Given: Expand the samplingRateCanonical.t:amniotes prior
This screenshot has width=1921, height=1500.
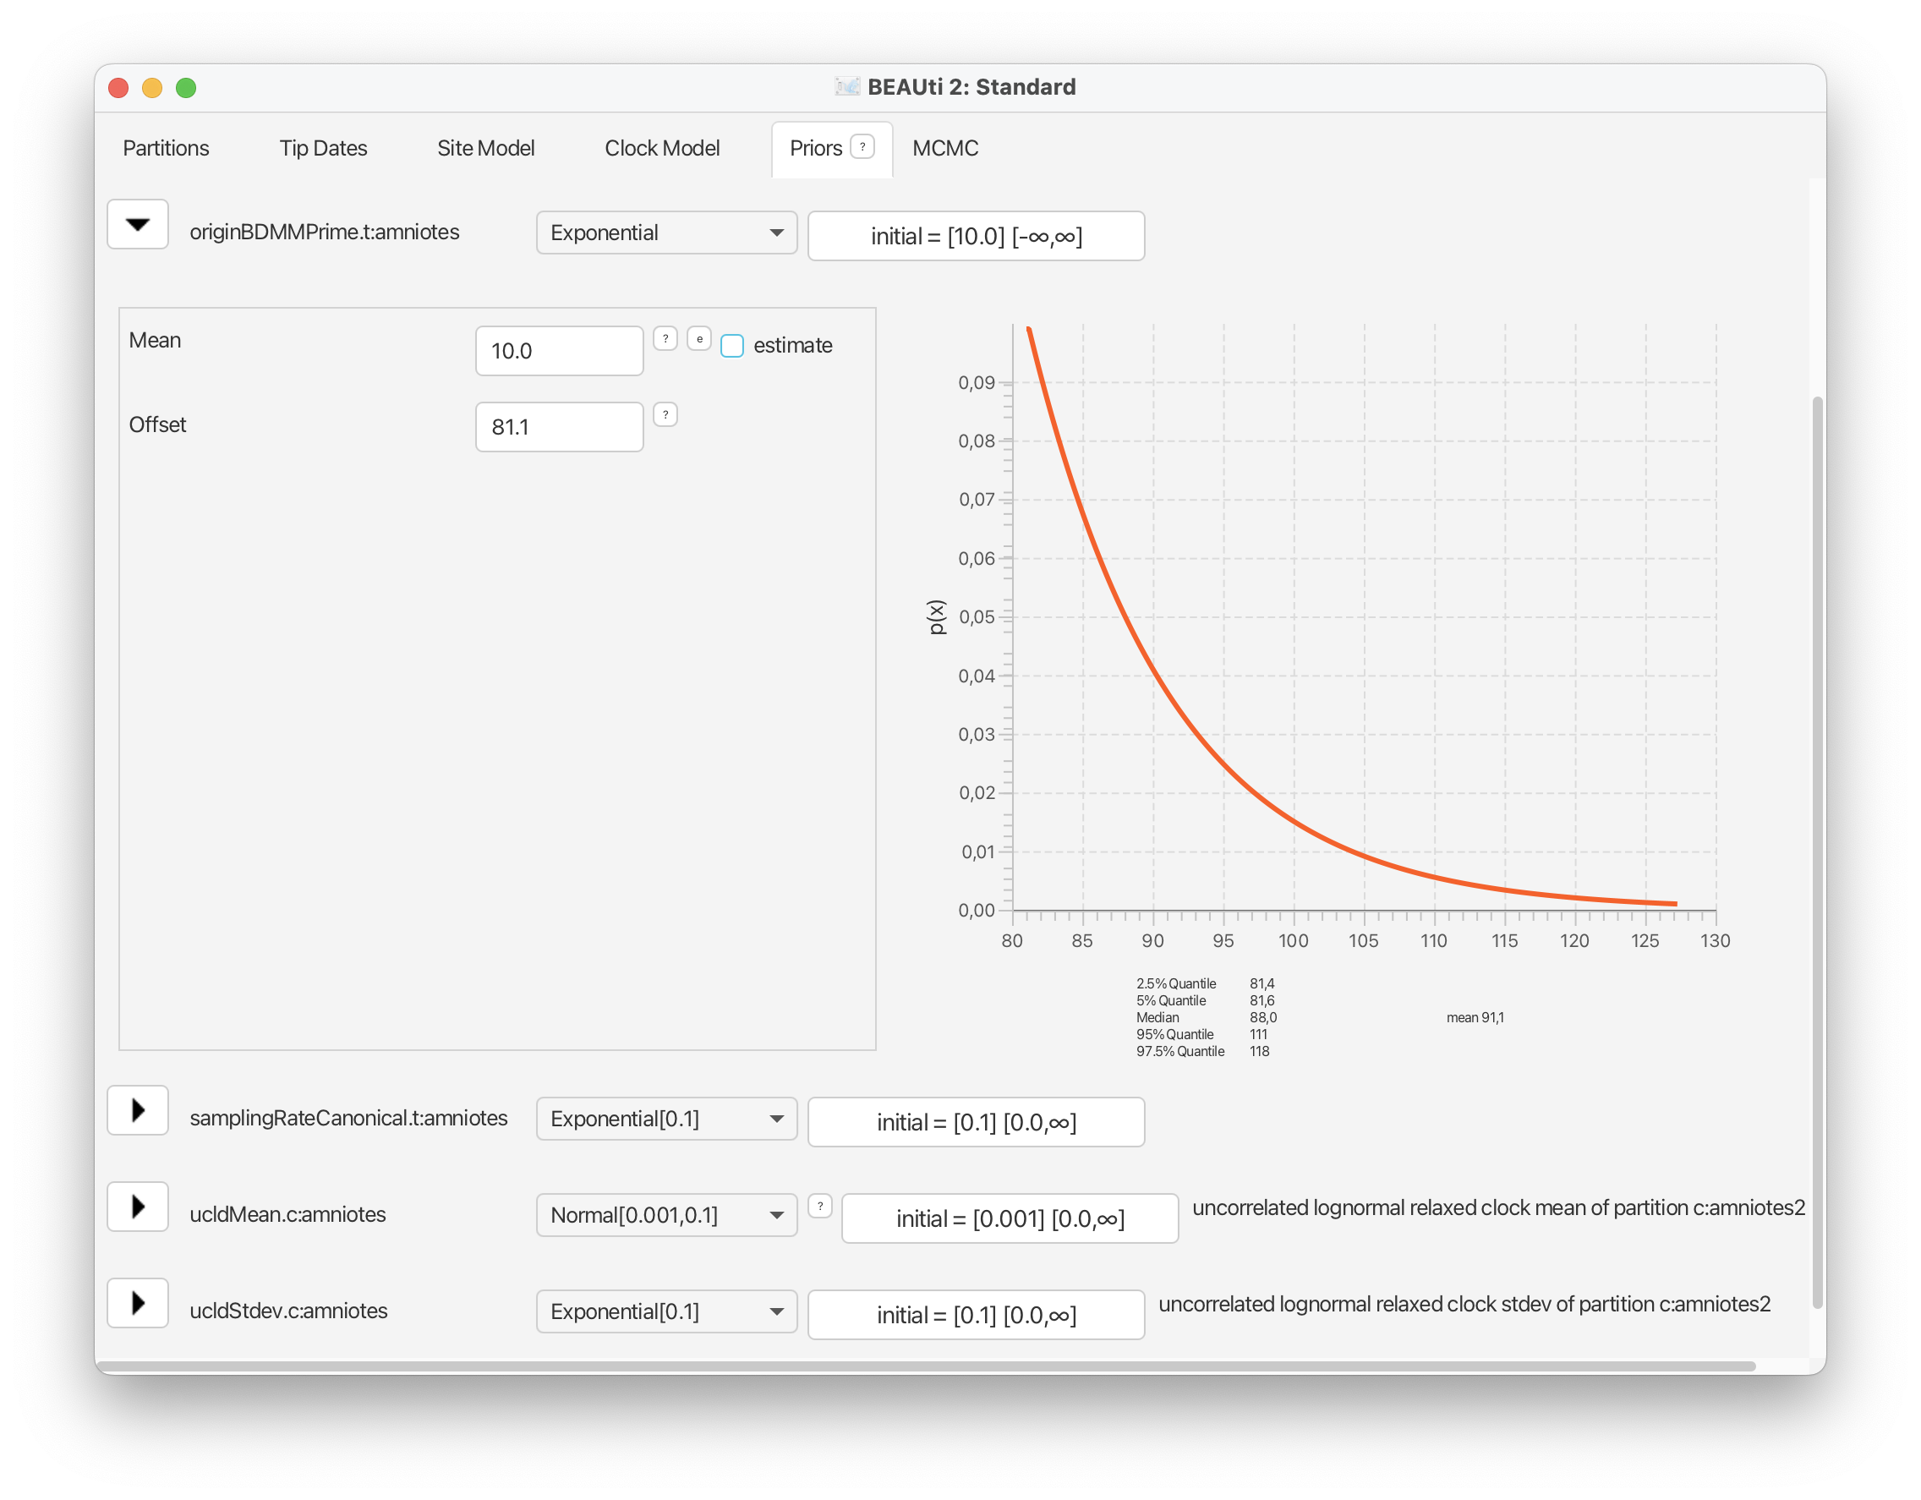Looking at the screenshot, I should pos(138,1110).
